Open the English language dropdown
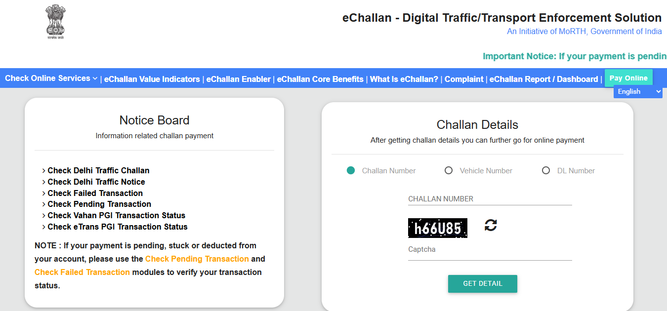Screen dimensions: 667x311 pyautogui.click(x=638, y=92)
